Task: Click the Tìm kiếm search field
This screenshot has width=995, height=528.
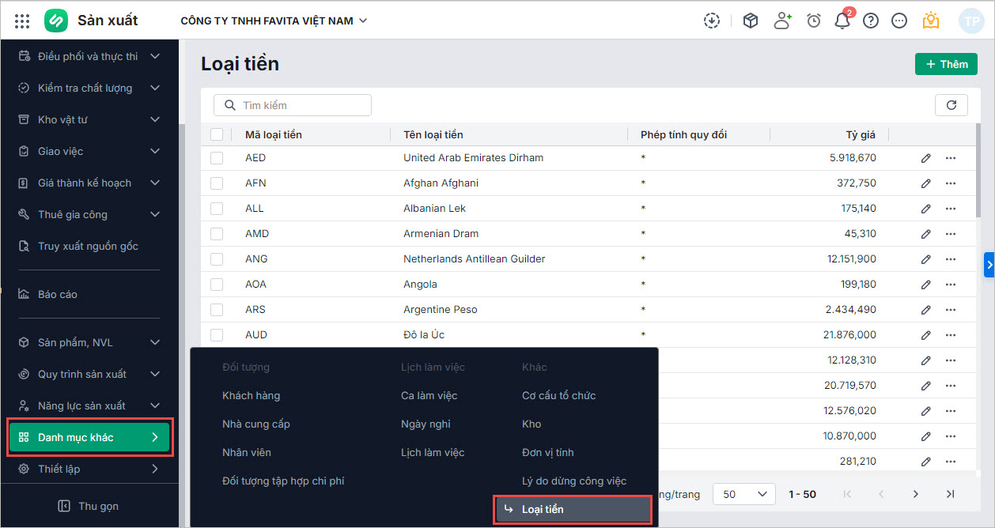Action: tap(293, 105)
